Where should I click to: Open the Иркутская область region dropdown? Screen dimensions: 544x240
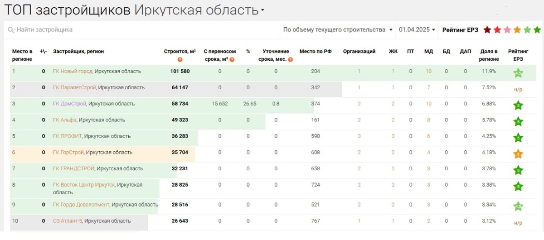tap(200, 10)
